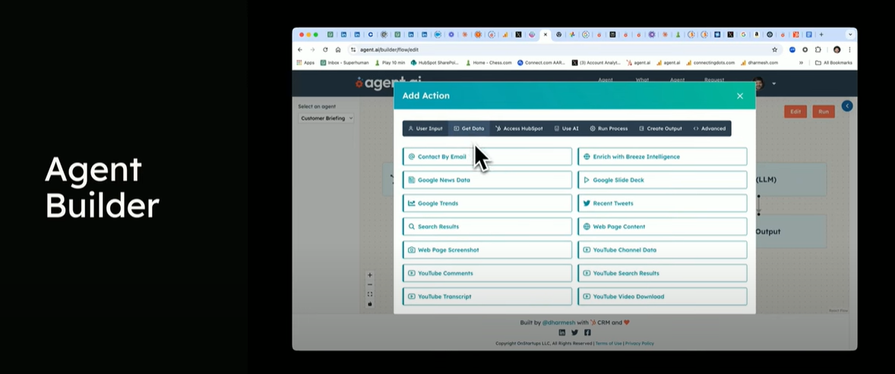Open the Twitter icon in the footer
Image resolution: width=895 pixels, height=374 pixels.
[x=574, y=332]
